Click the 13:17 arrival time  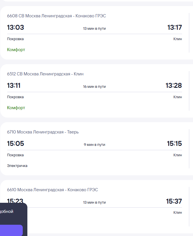175,28
